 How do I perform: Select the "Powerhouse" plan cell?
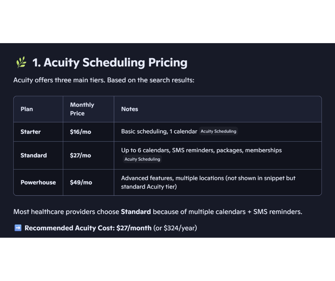[x=38, y=183]
